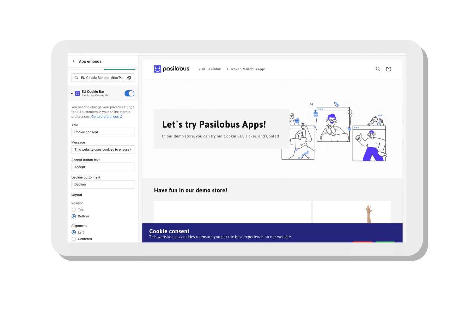Click the back chevron beside App embeds
The image size is (474, 316).
pyautogui.click(x=74, y=61)
